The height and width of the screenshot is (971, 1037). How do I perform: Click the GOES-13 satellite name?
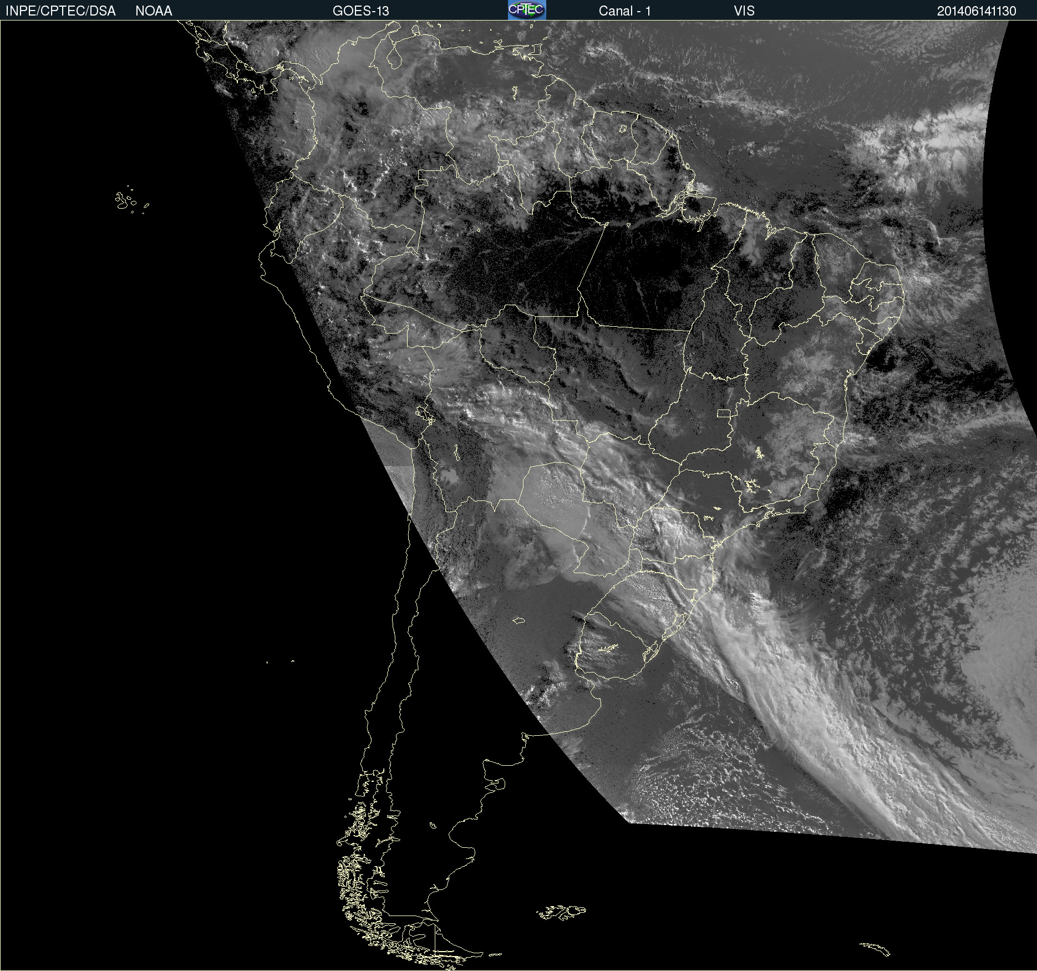tap(360, 11)
